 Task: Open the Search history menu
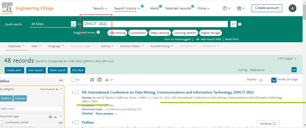[x=127, y=8]
